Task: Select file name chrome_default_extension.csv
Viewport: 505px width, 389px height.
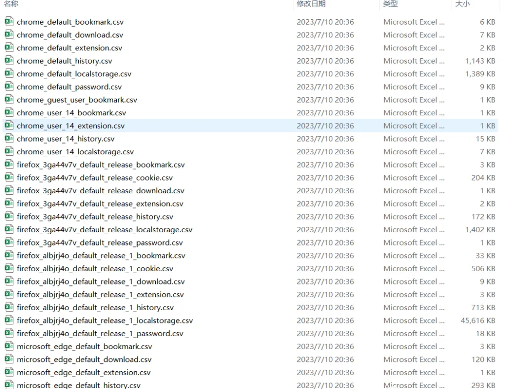Action: (x=70, y=48)
